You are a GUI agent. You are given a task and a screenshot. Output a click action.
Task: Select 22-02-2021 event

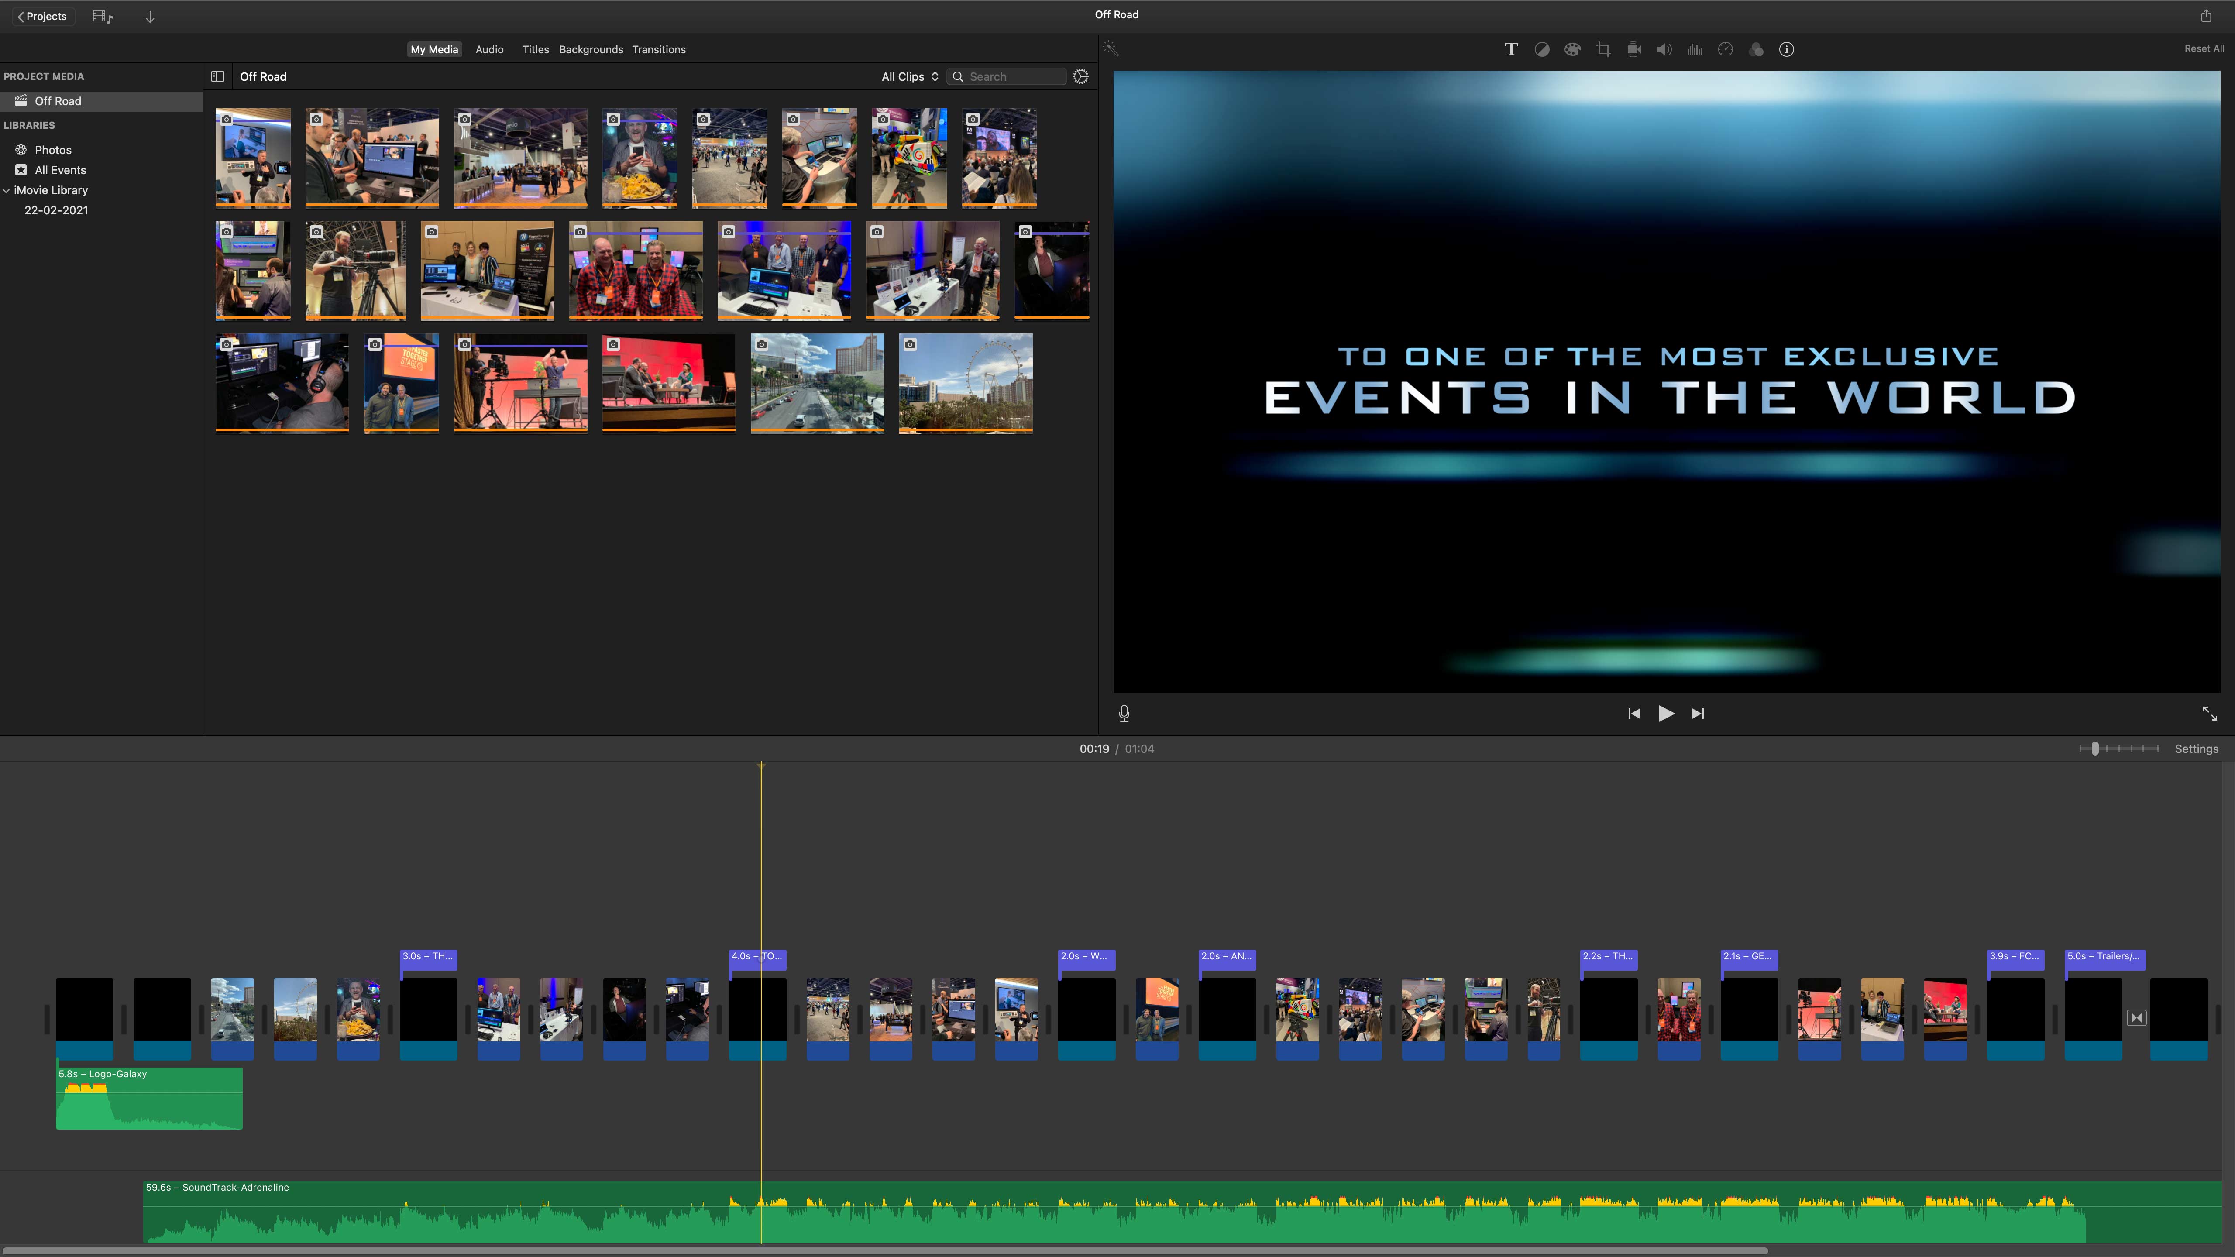coord(55,210)
